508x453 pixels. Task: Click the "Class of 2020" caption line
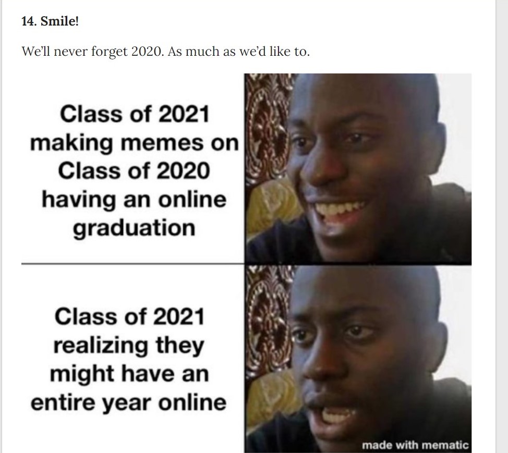[134, 170]
